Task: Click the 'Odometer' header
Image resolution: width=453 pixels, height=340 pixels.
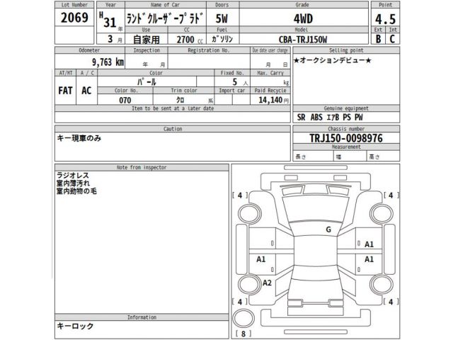Action: [89, 50]
